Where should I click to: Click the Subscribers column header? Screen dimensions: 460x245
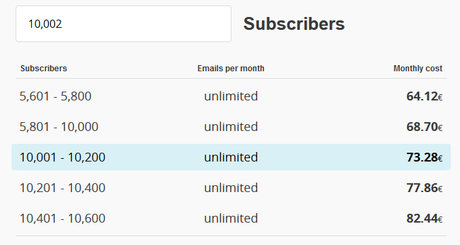click(x=43, y=69)
